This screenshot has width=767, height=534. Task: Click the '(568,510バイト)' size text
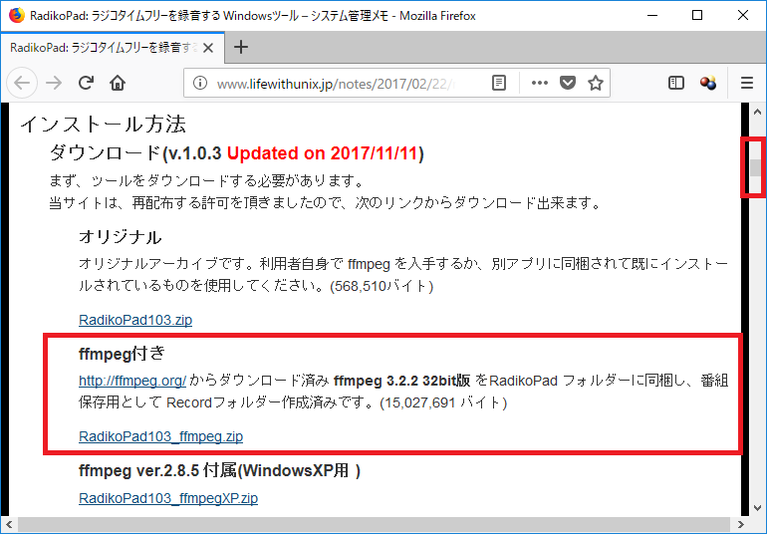coord(382,286)
